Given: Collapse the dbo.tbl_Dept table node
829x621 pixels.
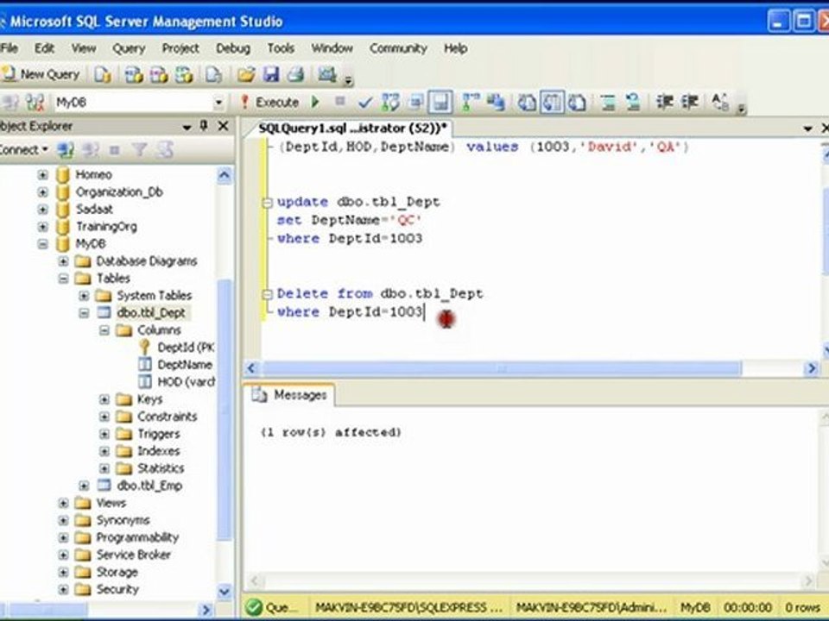Looking at the screenshot, I should point(84,313).
